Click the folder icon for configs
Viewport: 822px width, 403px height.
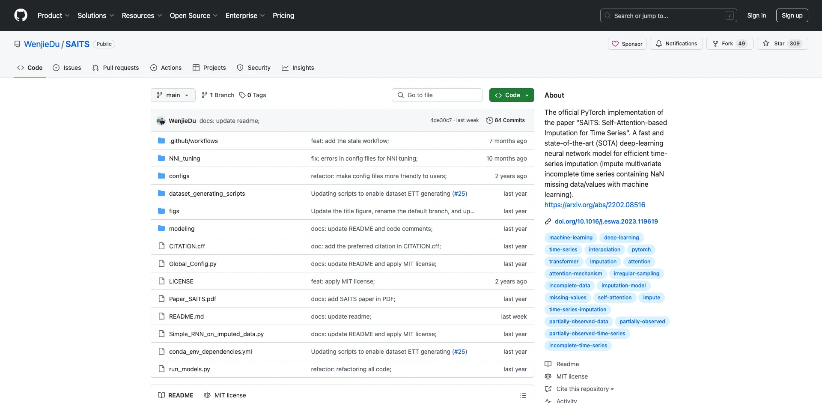click(161, 176)
